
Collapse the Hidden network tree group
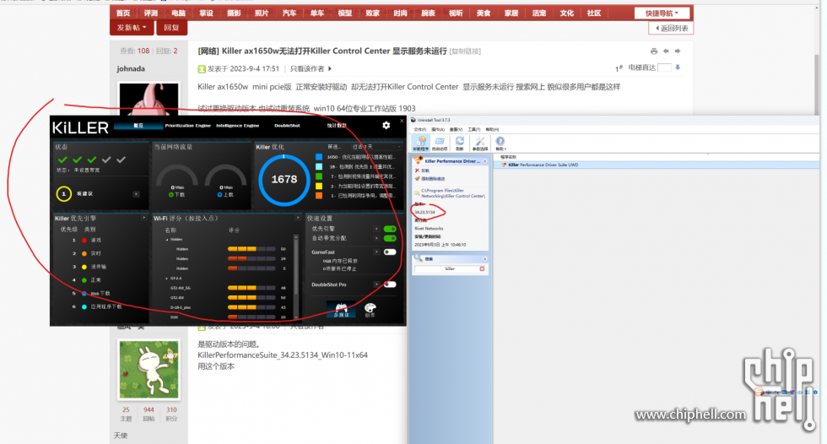pos(167,240)
